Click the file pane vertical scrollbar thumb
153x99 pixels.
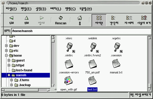[150, 86]
